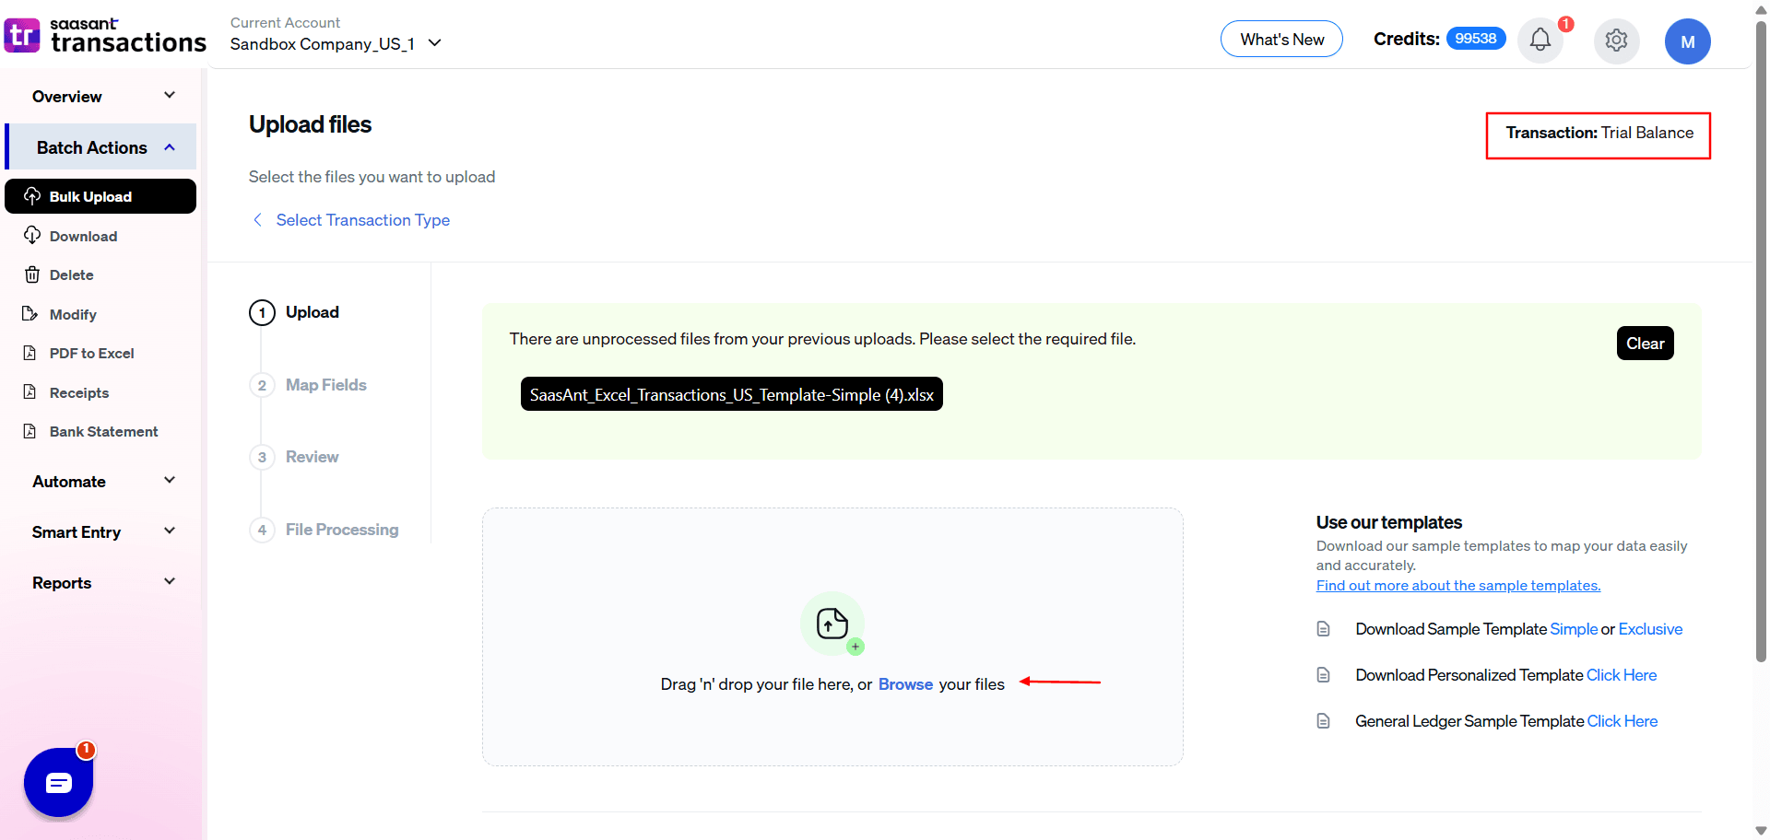Viewport: 1770px width, 840px height.
Task: Click the Batch Actions sidebar heading
Action: (92, 147)
